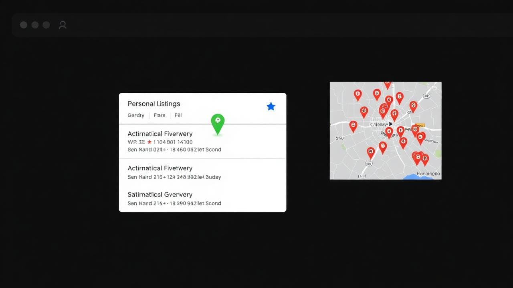Click the blue star in Personal Listings
Image resolution: width=513 pixels, height=288 pixels.
click(x=271, y=106)
